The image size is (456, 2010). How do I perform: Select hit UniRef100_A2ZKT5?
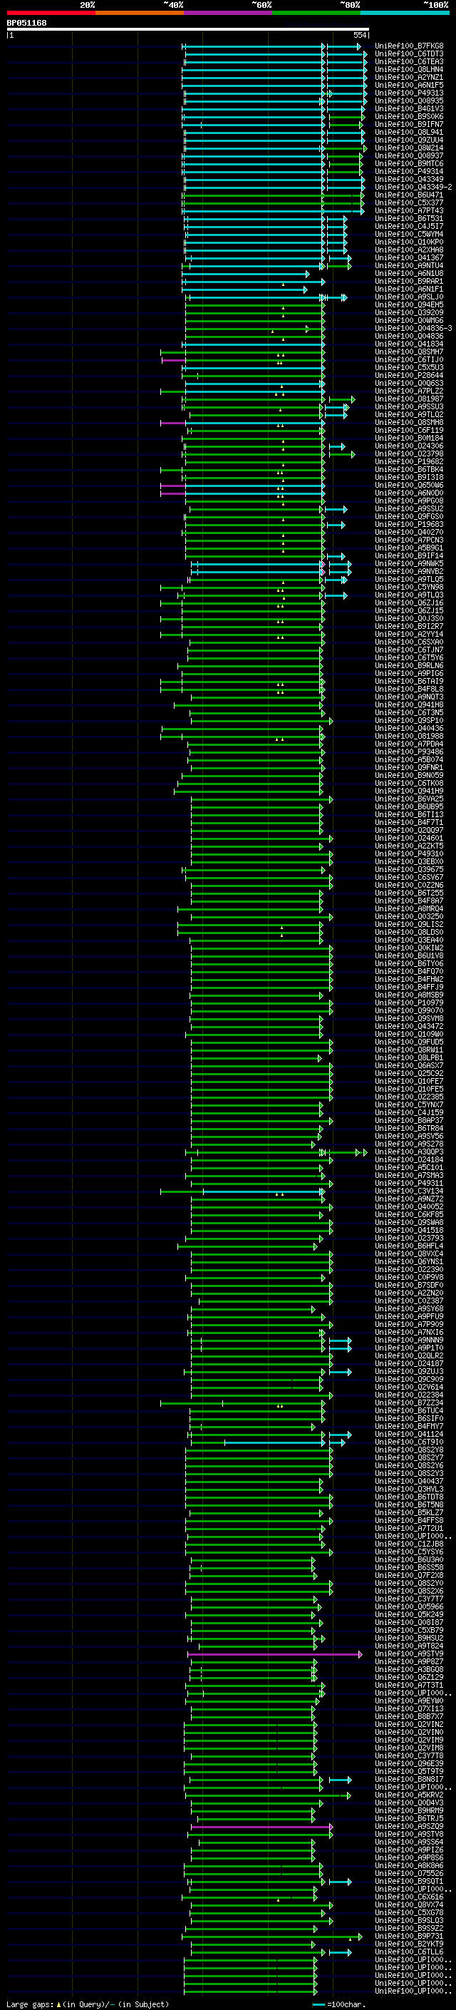click(409, 846)
